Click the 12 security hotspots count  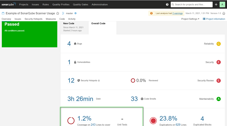click(71, 81)
